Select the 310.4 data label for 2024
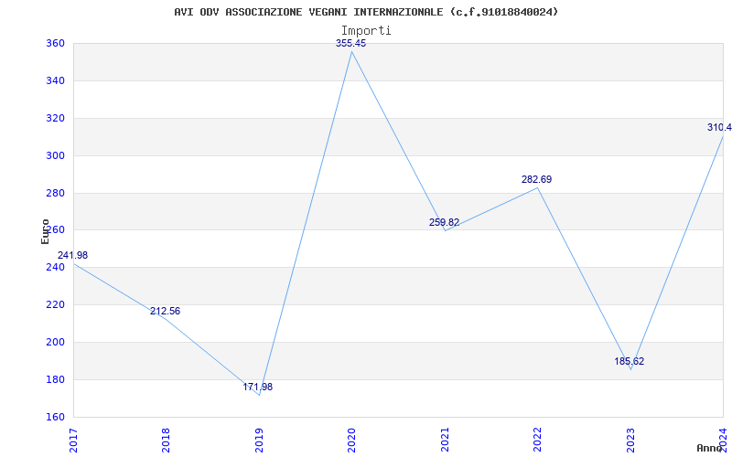 click(x=719, y=127)
